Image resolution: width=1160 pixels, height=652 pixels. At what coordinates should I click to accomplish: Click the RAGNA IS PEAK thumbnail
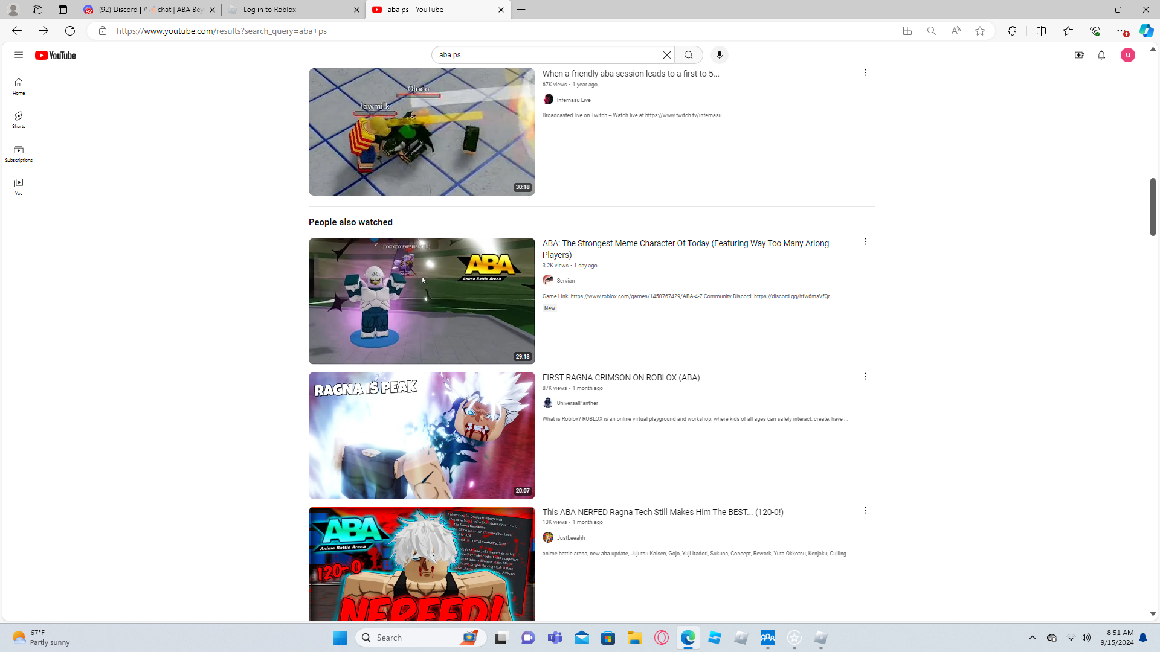coord(422,436)
